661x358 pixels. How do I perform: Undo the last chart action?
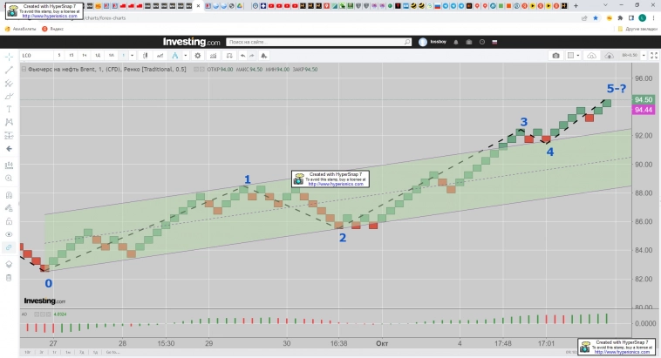click(242, 56)
